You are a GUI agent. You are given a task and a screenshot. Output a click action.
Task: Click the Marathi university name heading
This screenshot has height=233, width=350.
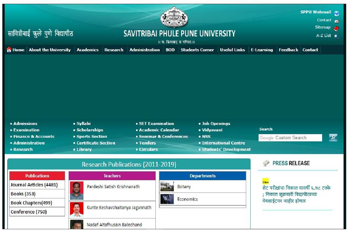pyautogui.click(x=40, y=33)
